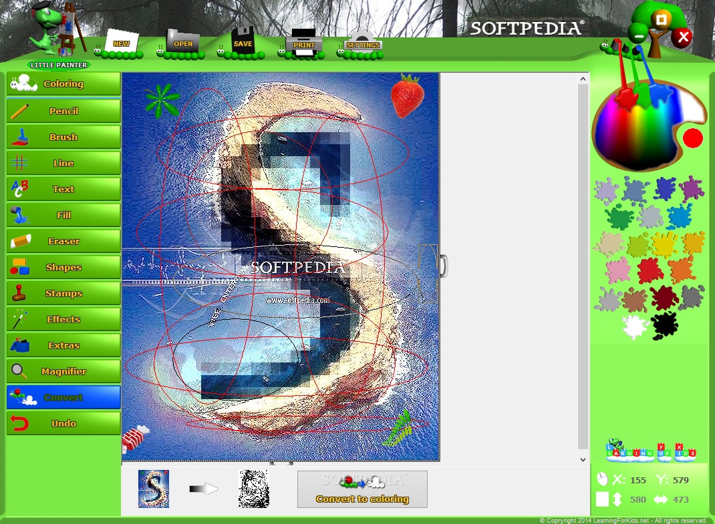Viewport: 715px width, 524px height.
Task: Click the canvas right-edge resize handle
Action: pyautogui.click(x=443, y=266)
